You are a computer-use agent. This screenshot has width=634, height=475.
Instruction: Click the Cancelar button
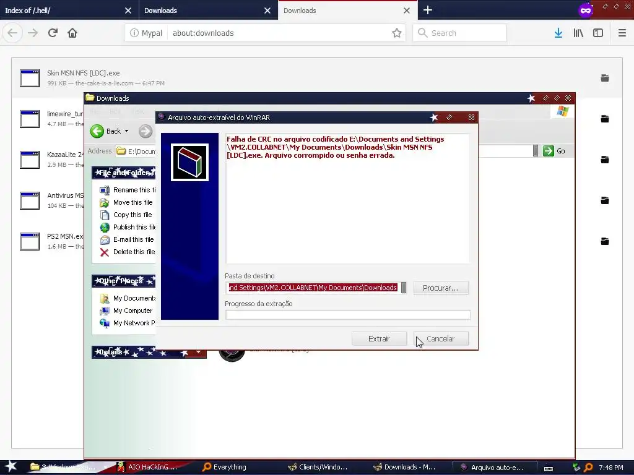pos(441,338)
